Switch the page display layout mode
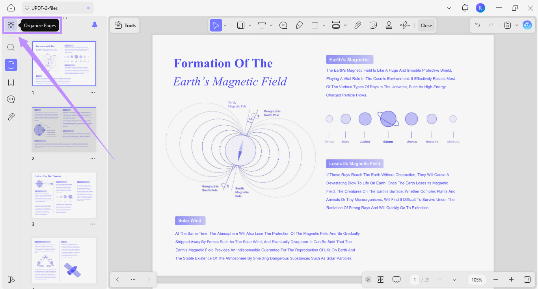This screenshot has height=289, width=538. [380, 280]
